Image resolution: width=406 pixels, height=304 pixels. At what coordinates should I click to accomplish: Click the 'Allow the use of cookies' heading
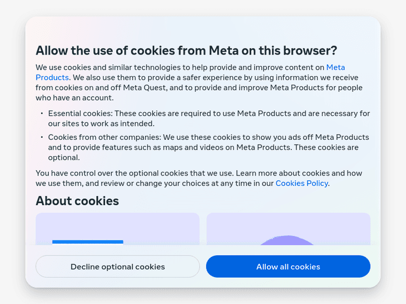coord(186,50)
